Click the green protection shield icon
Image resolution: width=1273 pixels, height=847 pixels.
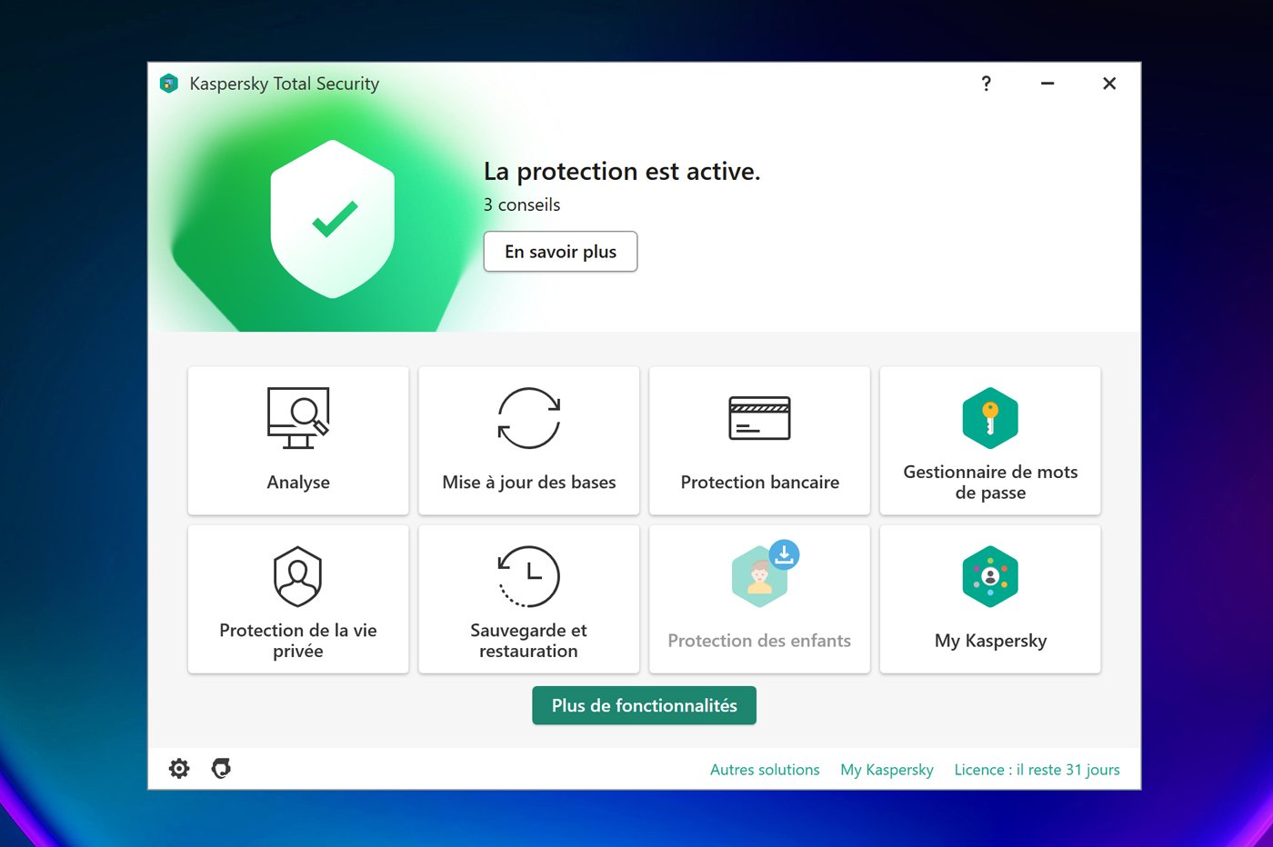333,219
